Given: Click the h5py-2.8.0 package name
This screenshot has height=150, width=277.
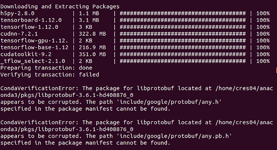Looking at the screenshot, I should pyautogui.click(x=17, y=13).
